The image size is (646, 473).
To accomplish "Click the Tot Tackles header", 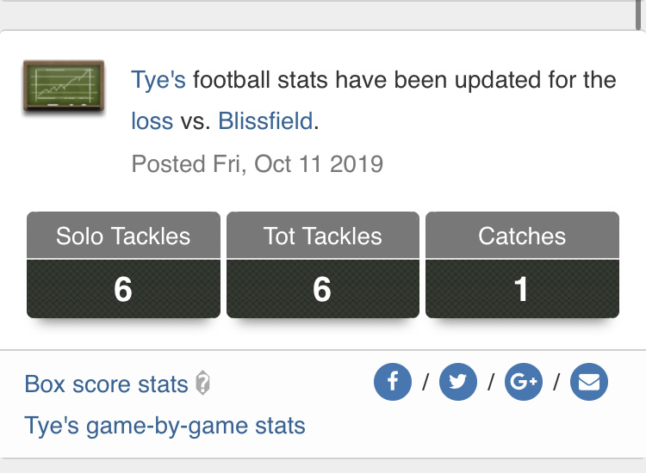I will point(323,236).
